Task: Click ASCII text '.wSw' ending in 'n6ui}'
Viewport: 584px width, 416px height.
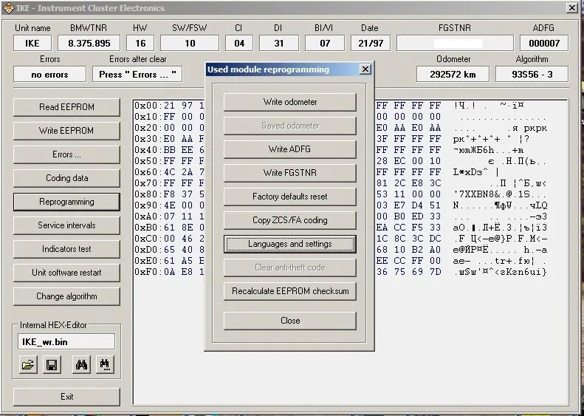Action: click(500, 272)
